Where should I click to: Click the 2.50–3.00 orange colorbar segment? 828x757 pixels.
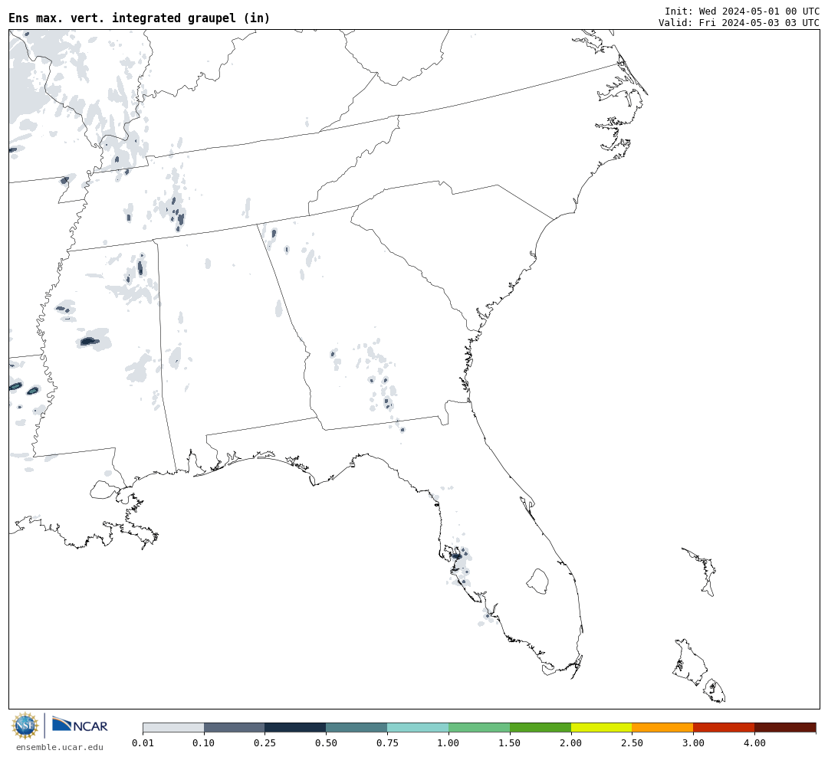coord(662,728)
